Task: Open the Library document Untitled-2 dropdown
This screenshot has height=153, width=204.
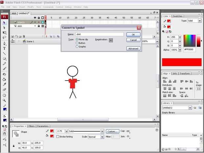Action: 190,108
